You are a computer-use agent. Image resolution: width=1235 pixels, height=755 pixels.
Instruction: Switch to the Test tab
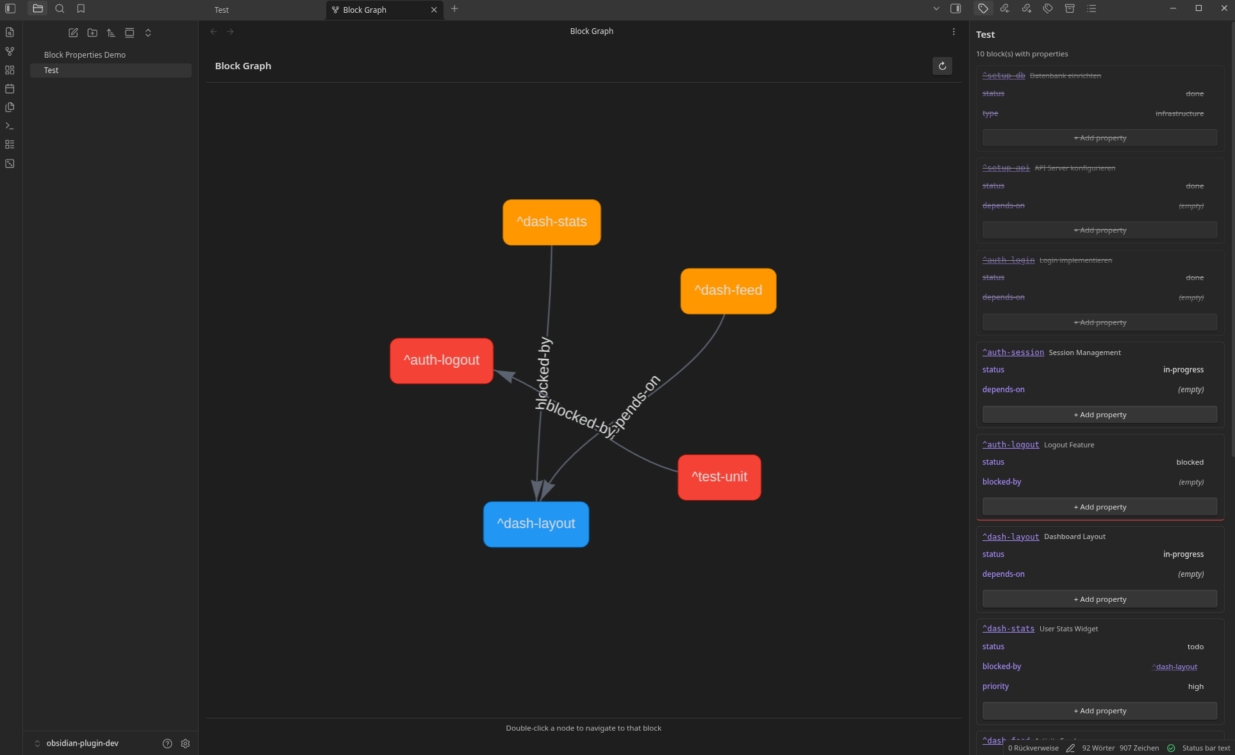click(222, 10)
